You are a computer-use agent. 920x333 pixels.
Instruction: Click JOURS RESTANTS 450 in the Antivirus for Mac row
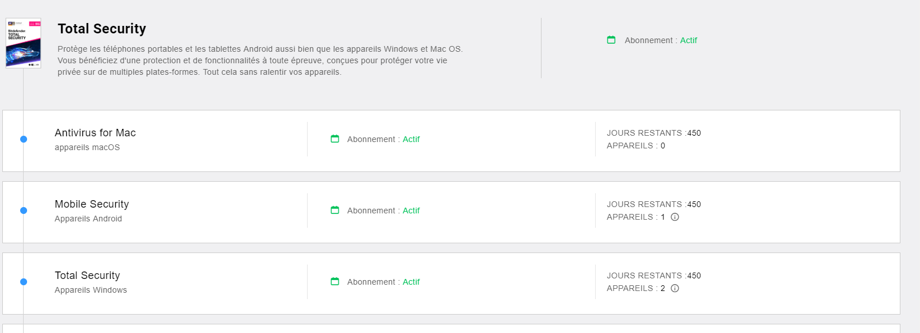click(x=654, y=133)
